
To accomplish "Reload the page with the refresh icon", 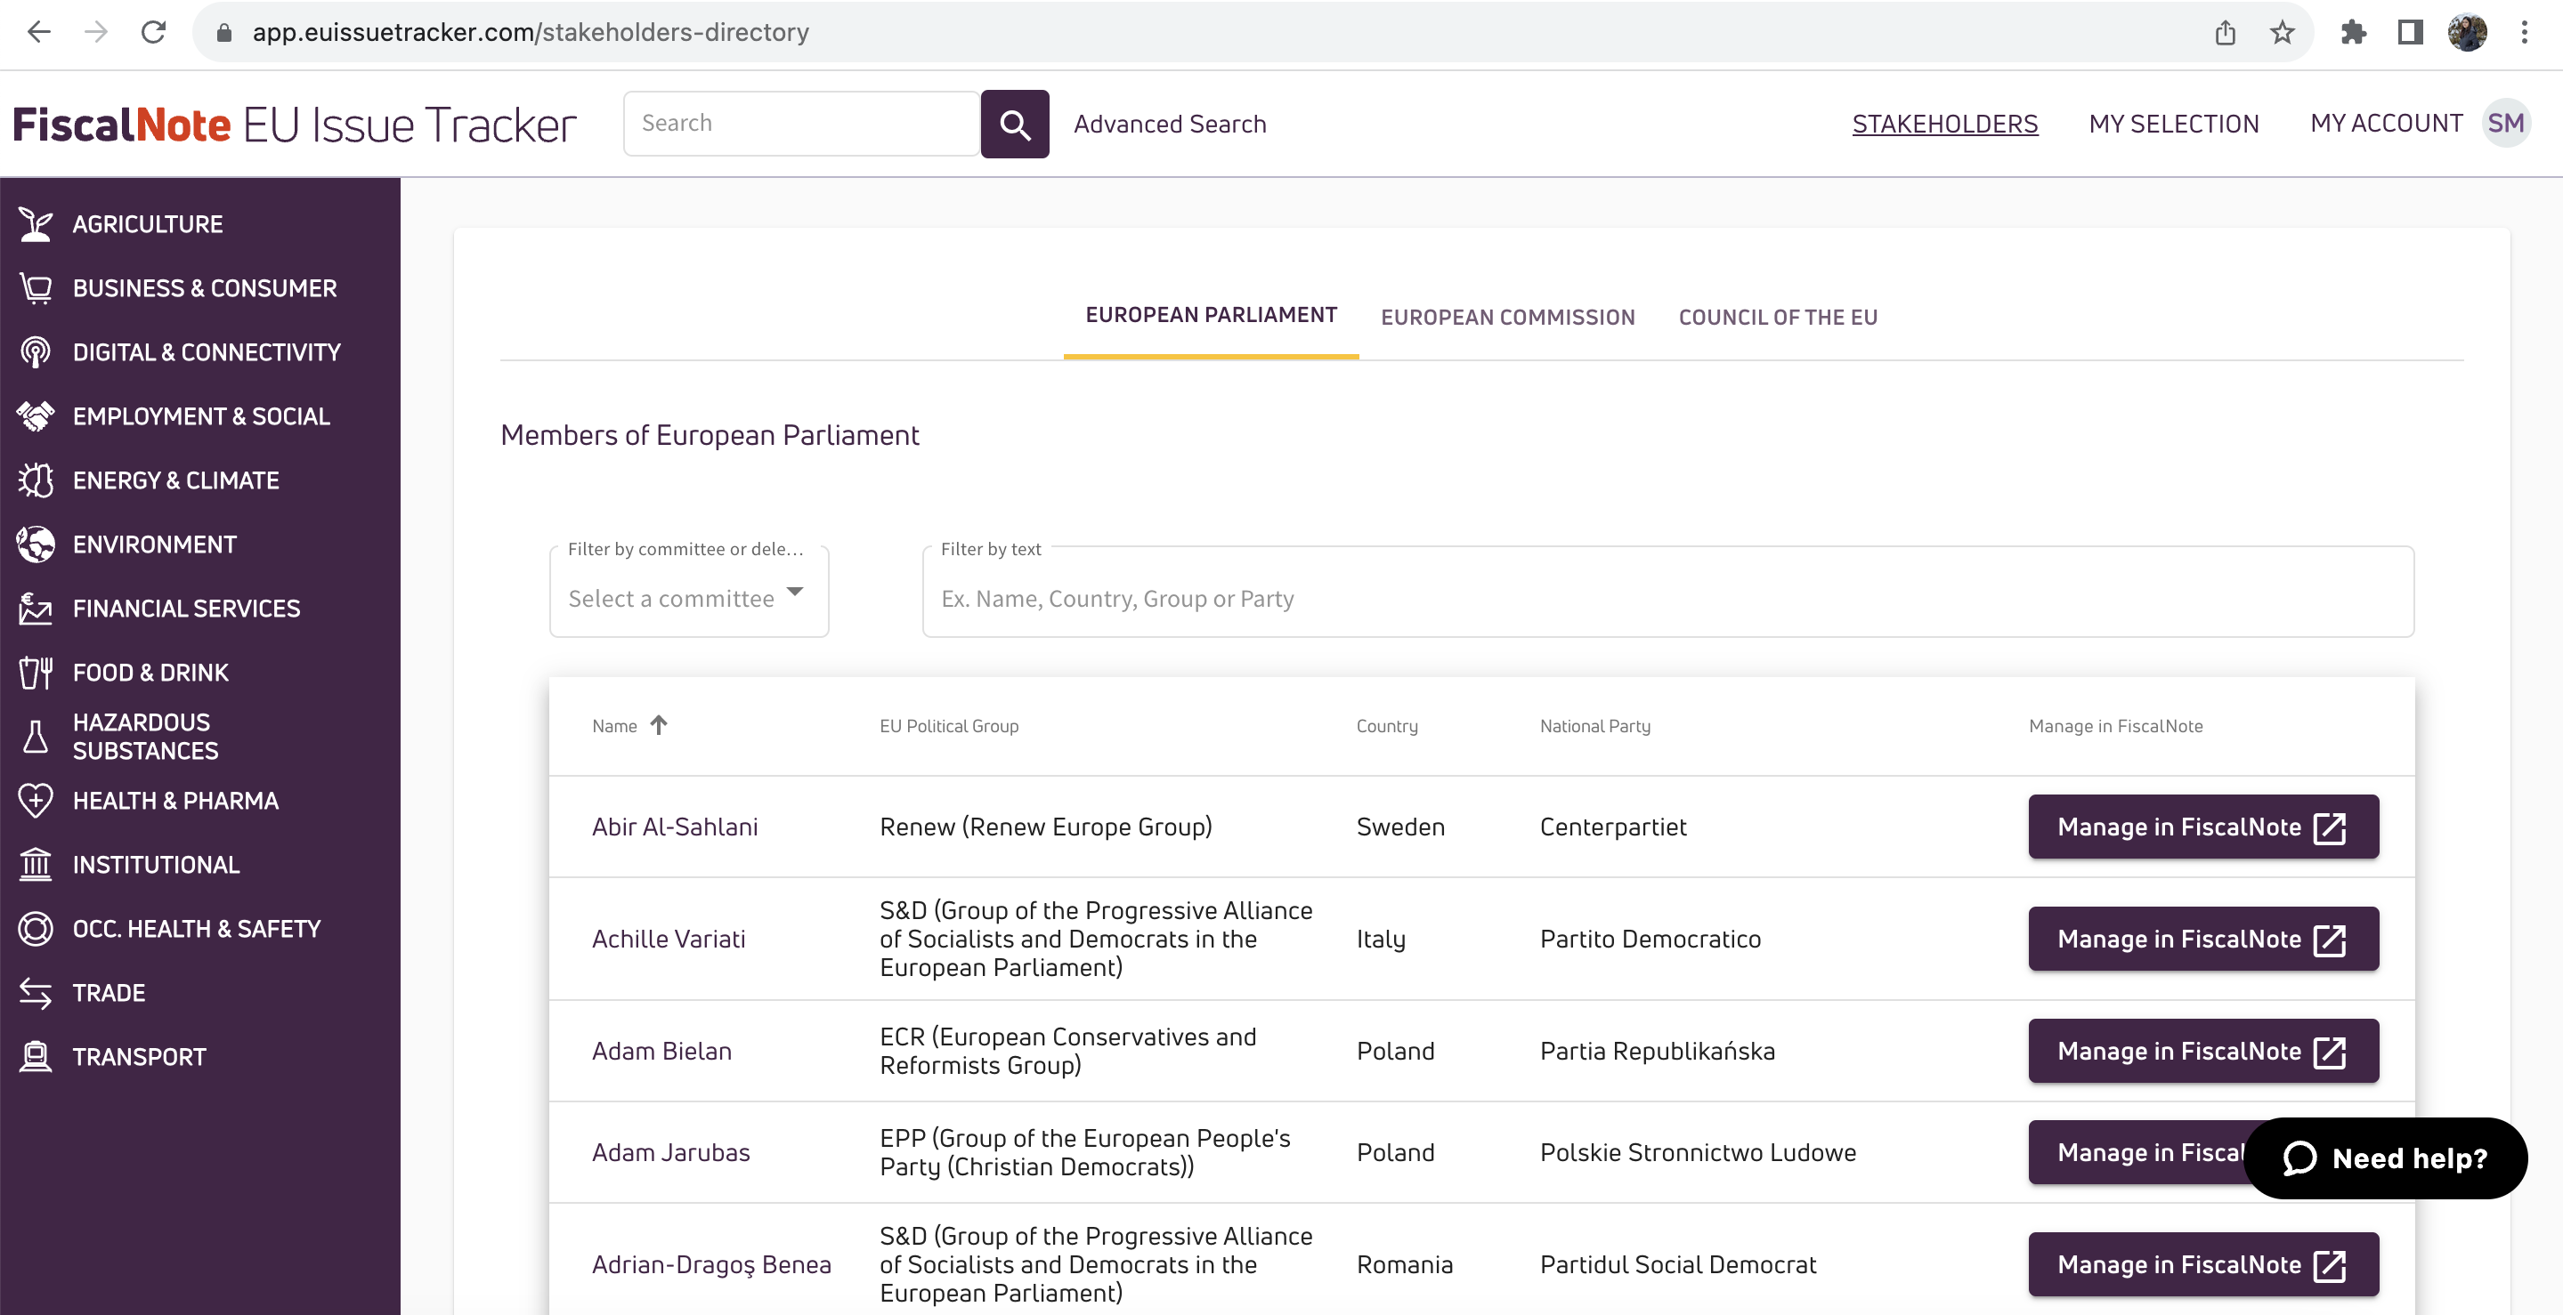I will pyautogui.click(x=153, y=32).
